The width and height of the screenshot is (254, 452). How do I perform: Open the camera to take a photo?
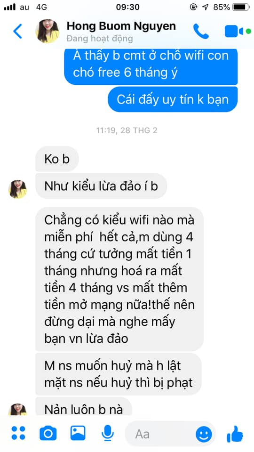point(48,433)
